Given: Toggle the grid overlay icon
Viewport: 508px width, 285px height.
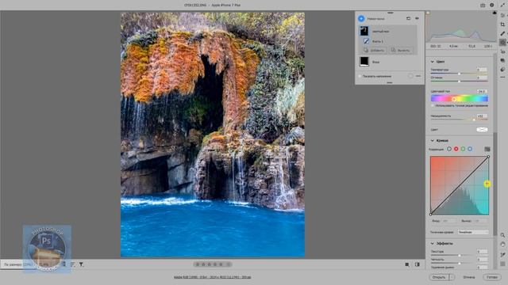Looking at the screenshot, I should click(502, 264).
